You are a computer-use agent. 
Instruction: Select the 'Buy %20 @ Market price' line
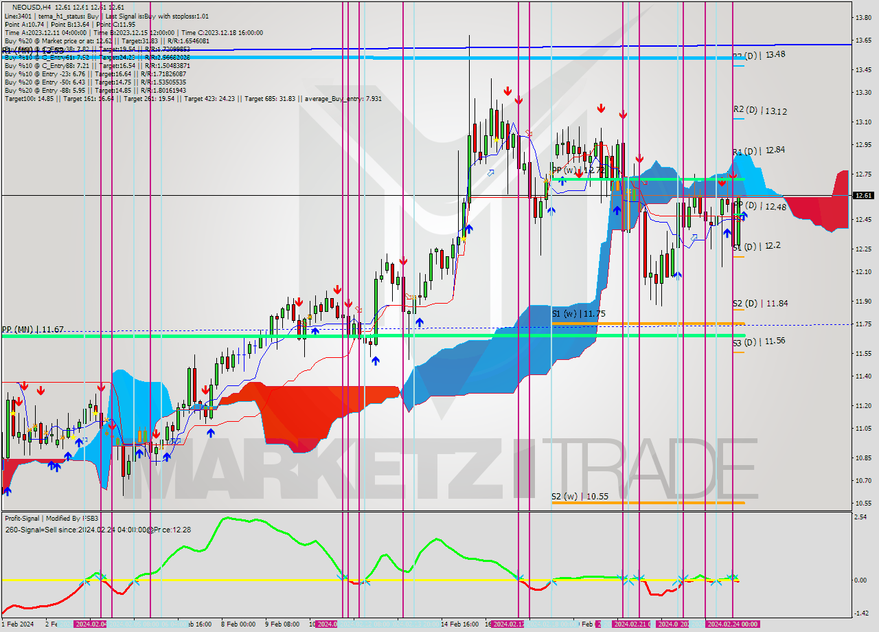pyautogui.click(x=106, y=41)
